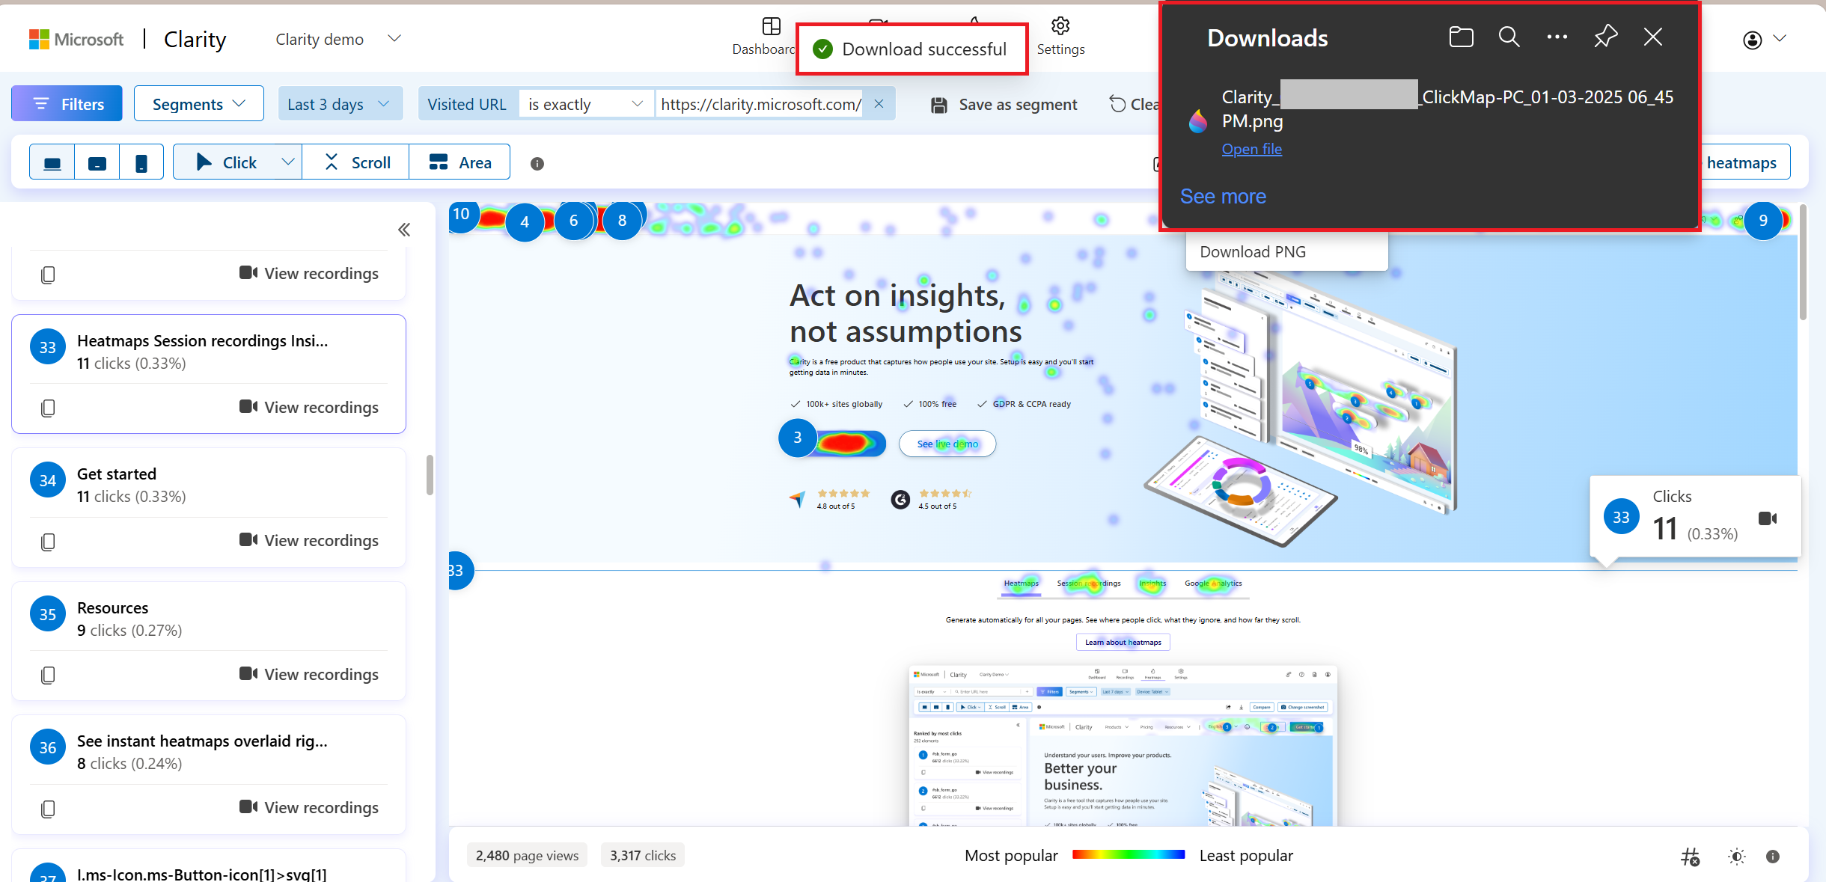Click the heatmap tablet view icon
Viewport: 1826px width, 882px height.
click(x=98, y=162)
